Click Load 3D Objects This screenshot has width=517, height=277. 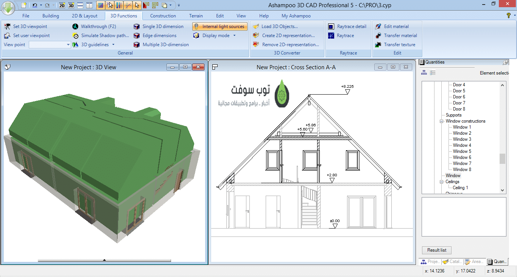[x=275, y=26]
